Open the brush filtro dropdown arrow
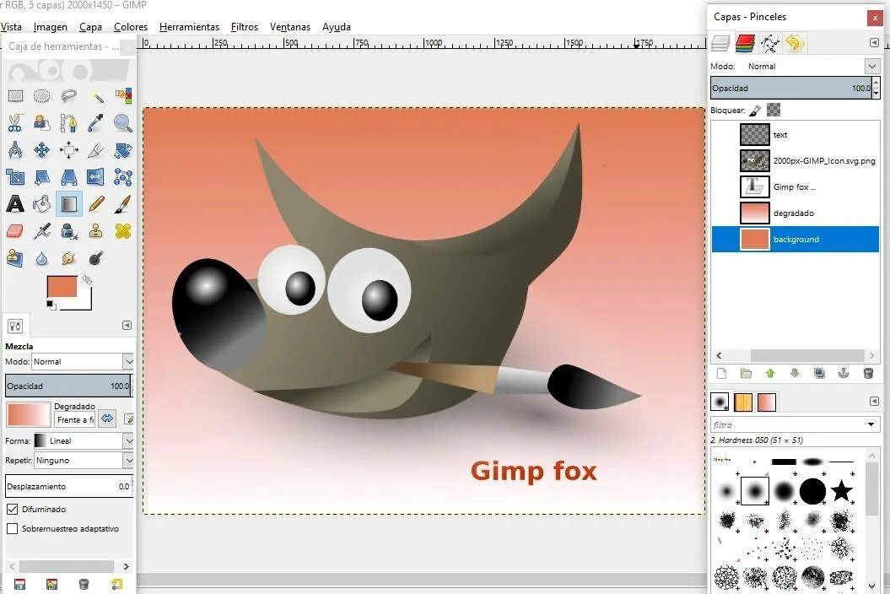The width and height of the screenshot is (890, 594). click(871, 424)
